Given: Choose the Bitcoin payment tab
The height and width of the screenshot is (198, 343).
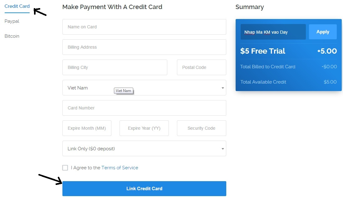Looking at the screenshot, I should pyautogui.click(x=12, y=36).
